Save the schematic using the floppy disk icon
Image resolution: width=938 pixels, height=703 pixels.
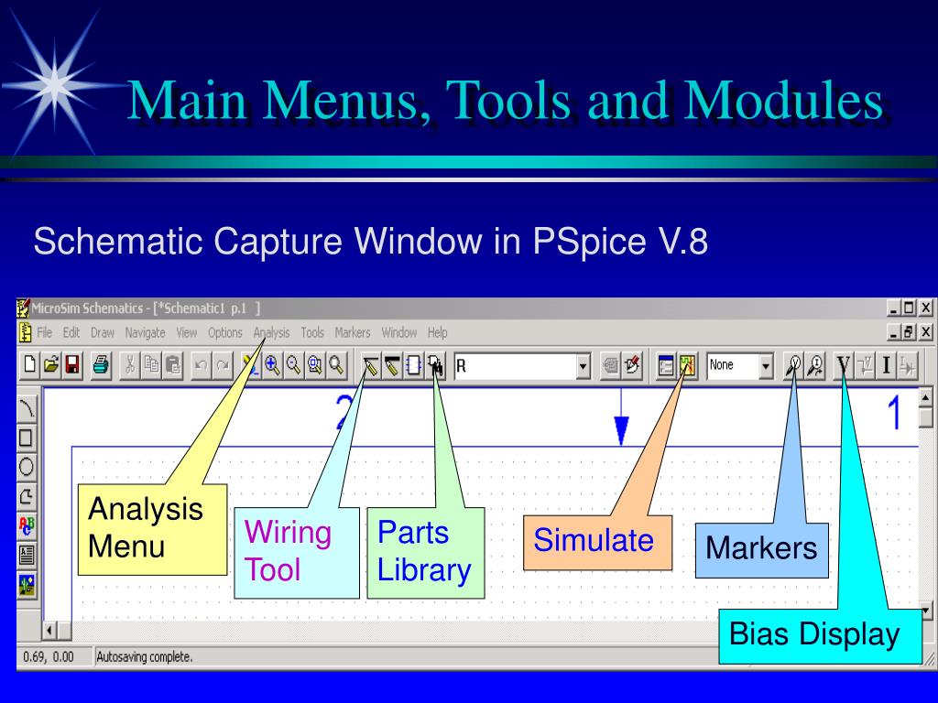(71, 364)
